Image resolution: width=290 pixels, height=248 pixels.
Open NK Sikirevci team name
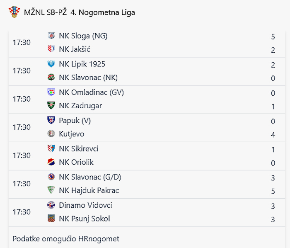(x=79, y=148)
